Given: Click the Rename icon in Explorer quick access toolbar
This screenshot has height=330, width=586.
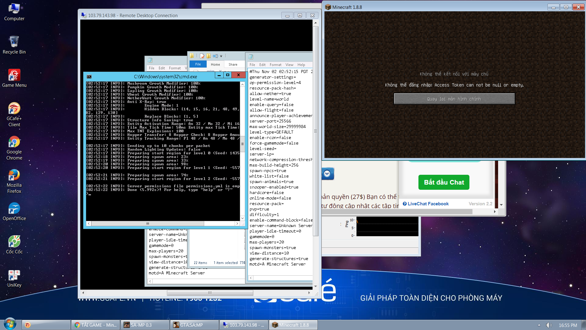Looking at the screenshot, I should coord(215,56).
